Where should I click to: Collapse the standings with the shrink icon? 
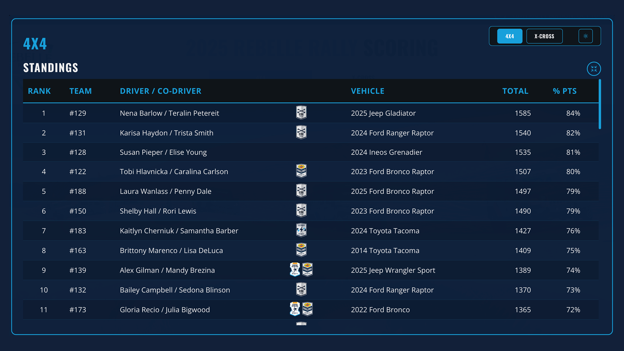[593, 69]
